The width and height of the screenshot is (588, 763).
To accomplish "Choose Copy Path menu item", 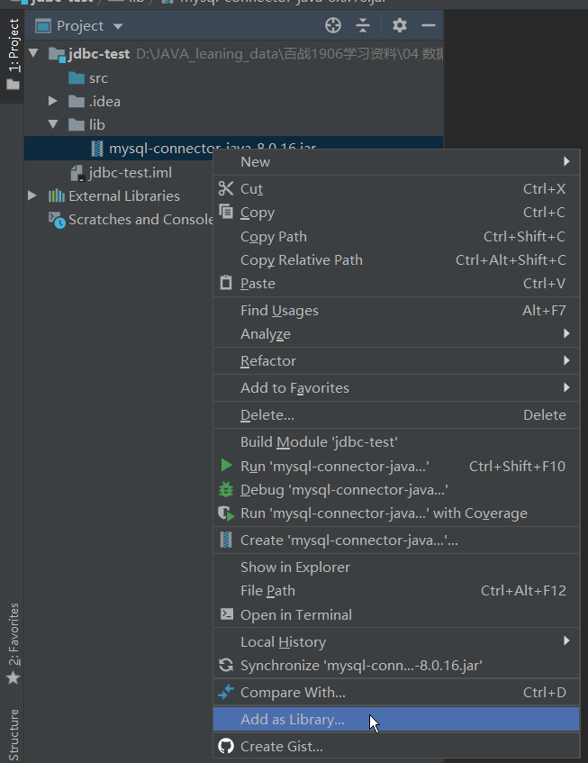I will pyautogui.click(x=396, y=237).
